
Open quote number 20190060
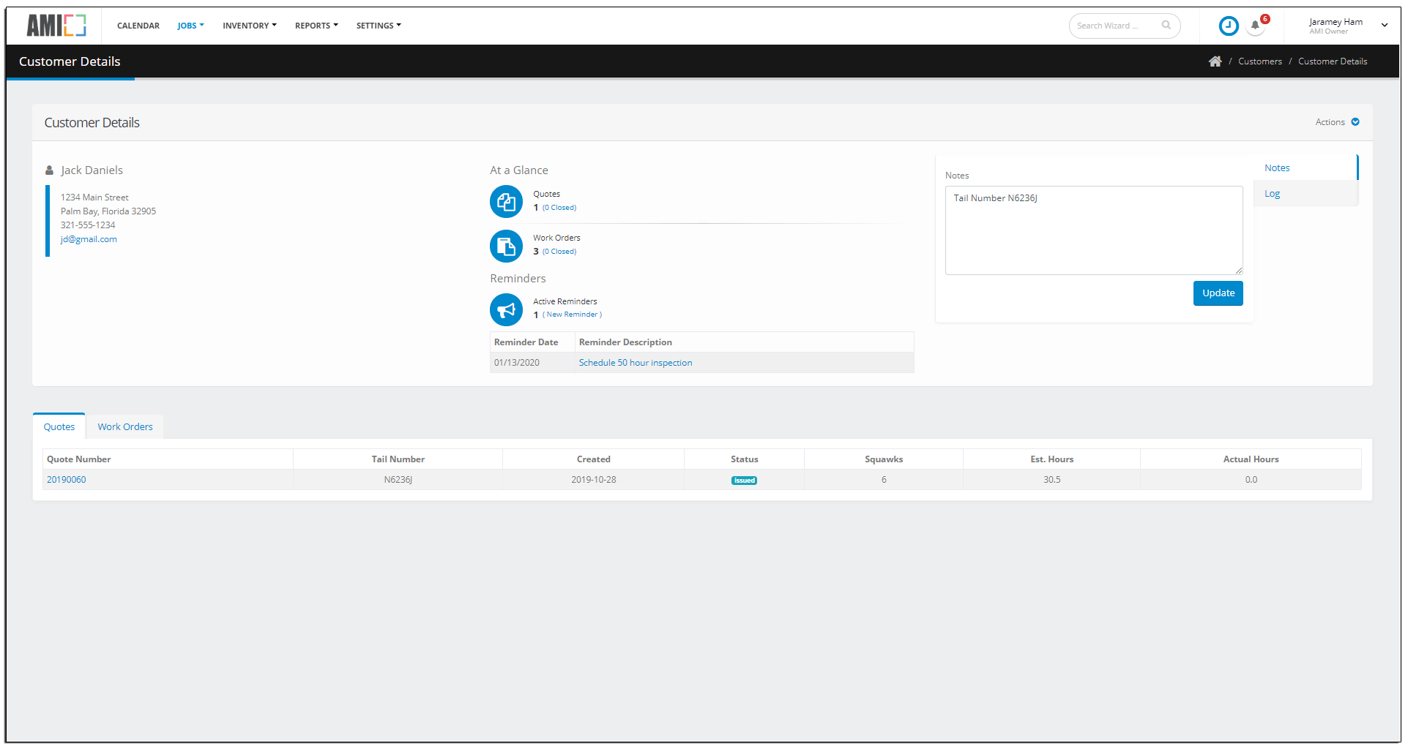[x=67, y=480]
